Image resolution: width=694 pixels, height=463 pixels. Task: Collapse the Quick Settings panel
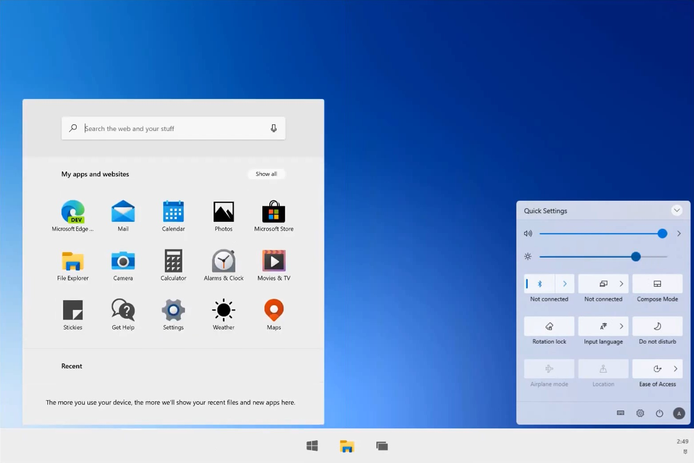click(x=677, y=210)
